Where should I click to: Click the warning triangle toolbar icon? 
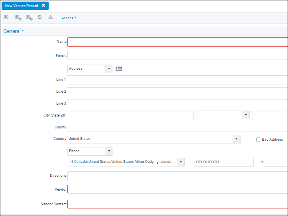coord(51,17)
